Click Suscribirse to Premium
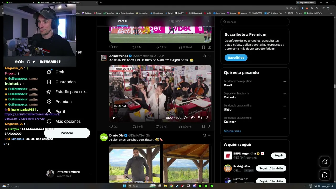336x189 pixels. coord(236,58)
